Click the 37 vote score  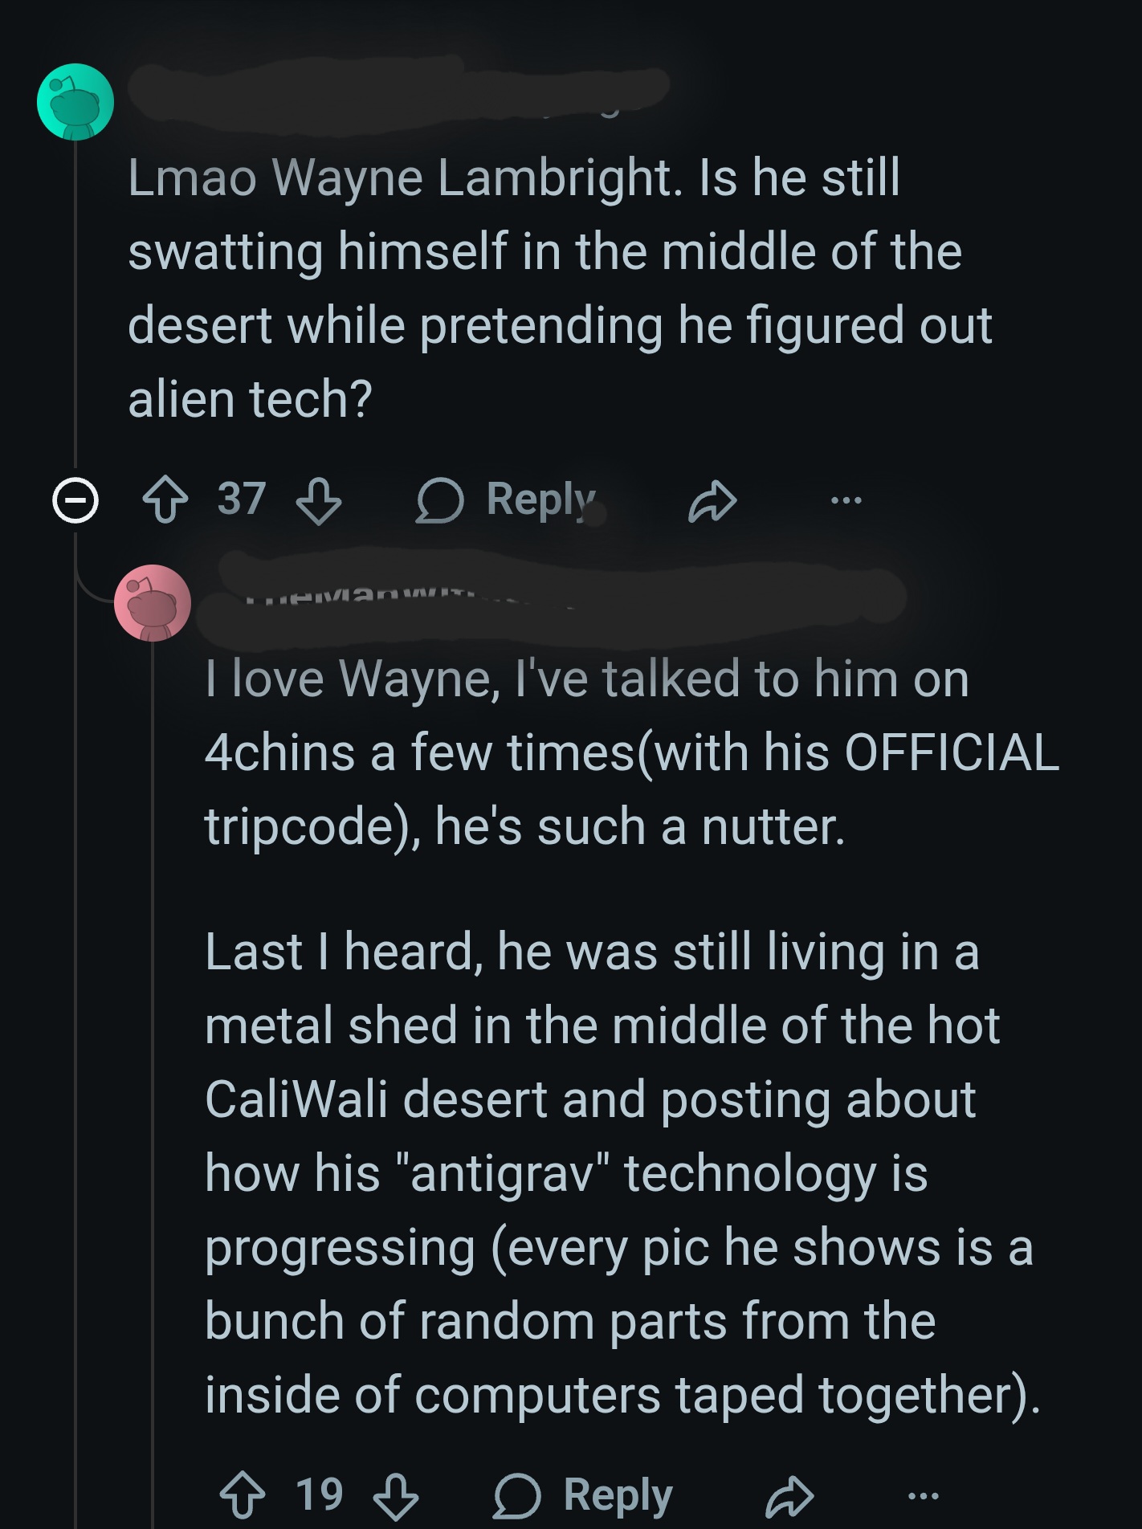coord(242,499)
